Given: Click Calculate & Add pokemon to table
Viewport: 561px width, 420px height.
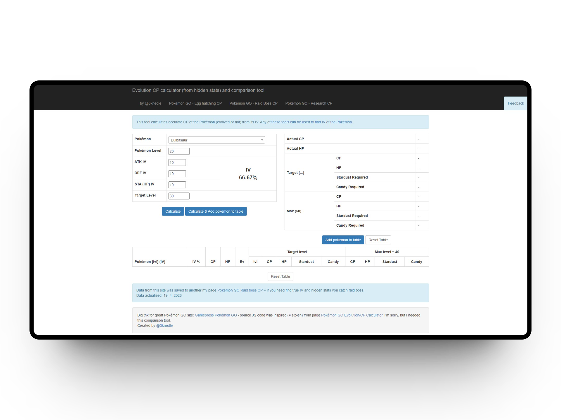Looking at the screenshot, I should [216, 211].
